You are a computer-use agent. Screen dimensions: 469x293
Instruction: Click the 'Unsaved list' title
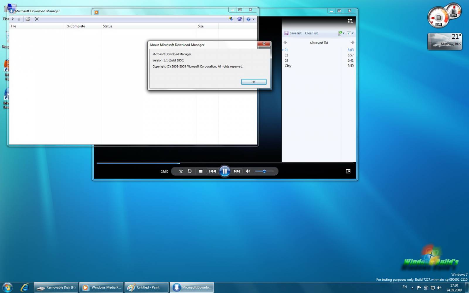tap(319, 42)
